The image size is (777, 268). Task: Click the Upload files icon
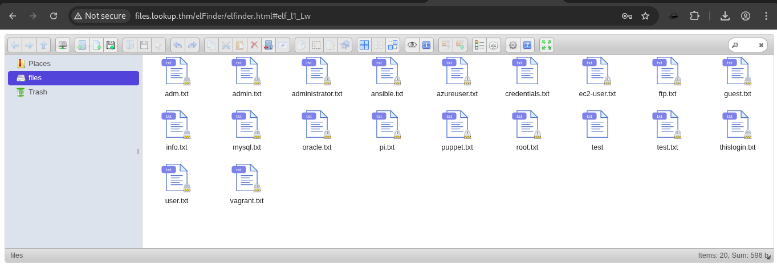pos(111,45)
